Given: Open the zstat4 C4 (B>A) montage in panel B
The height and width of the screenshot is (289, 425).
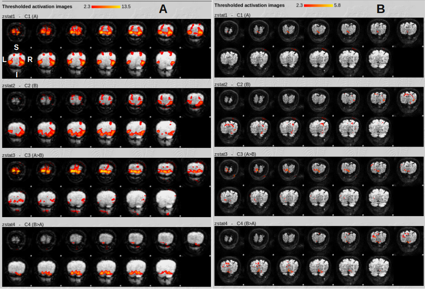Looking at the screenshot, I should (318, 256).
